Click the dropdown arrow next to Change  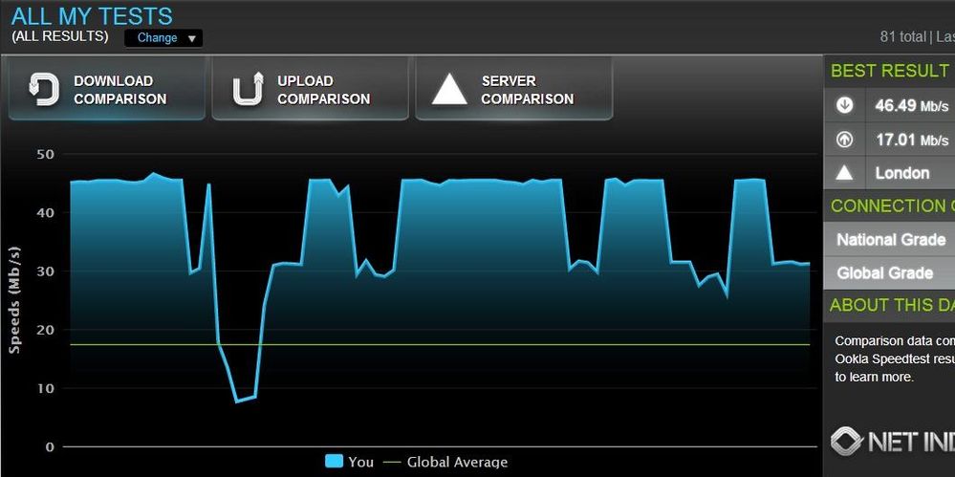(192, 38)
